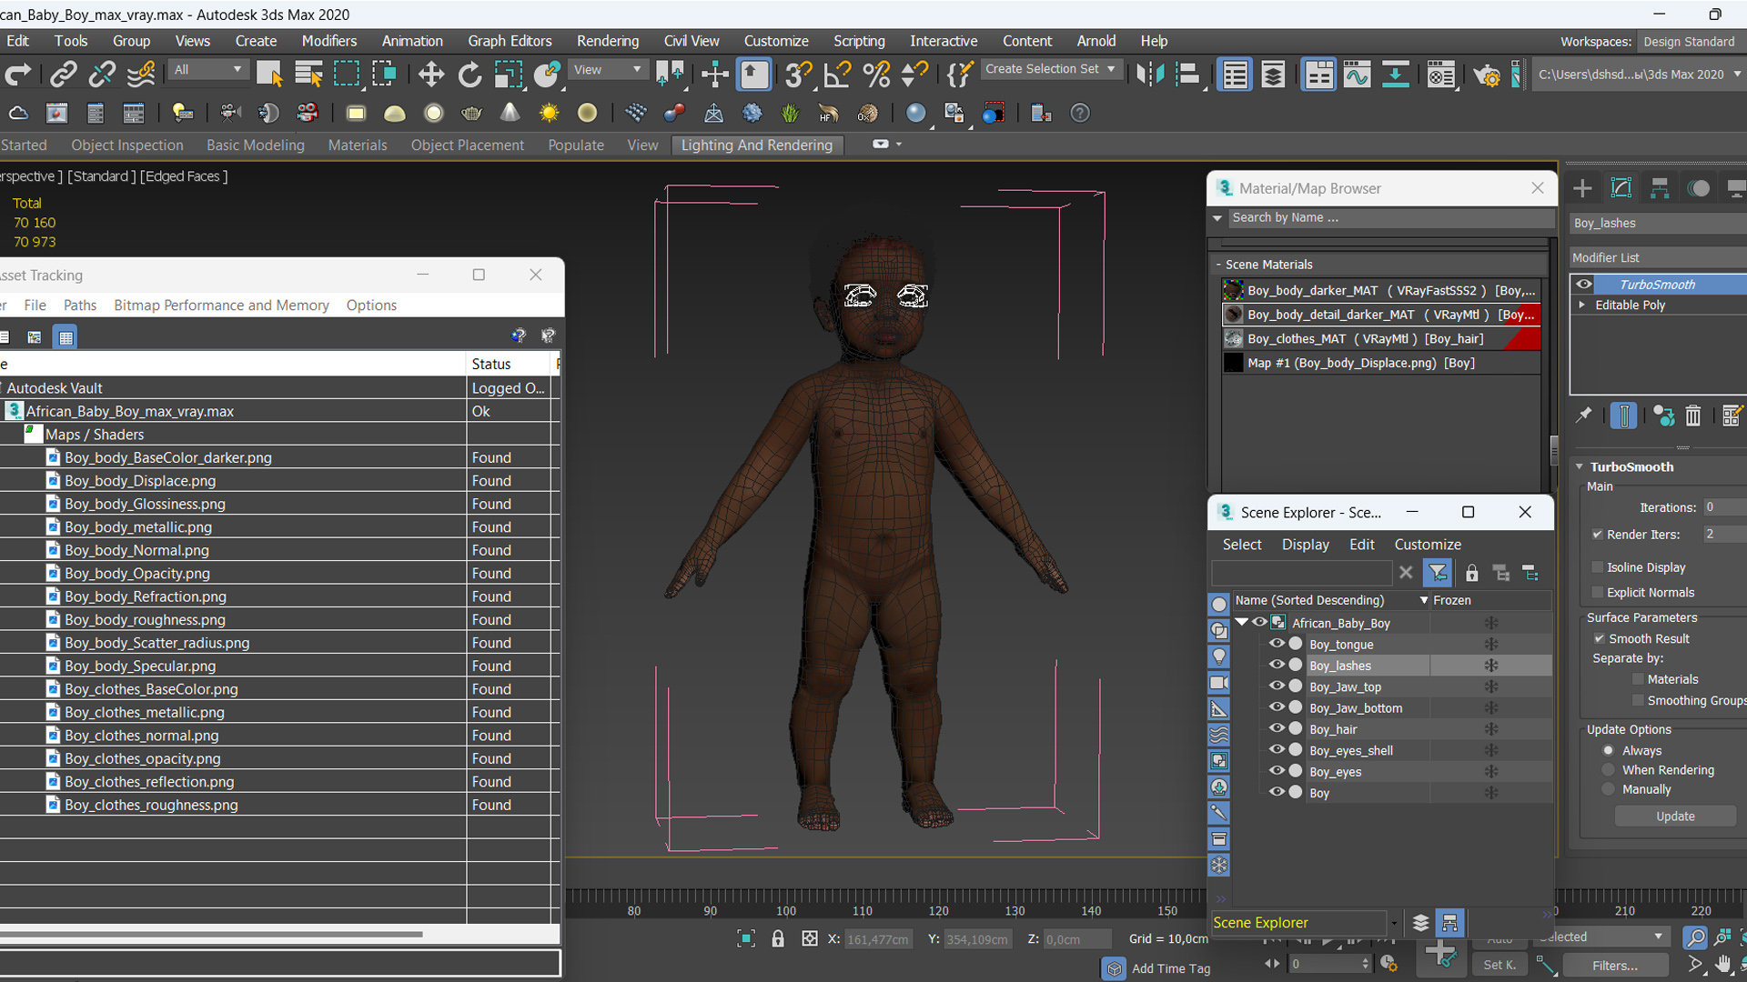The image size is (1747, 982).
Task: Hide the Boy_hair object eye icon
Action: 1277,728
